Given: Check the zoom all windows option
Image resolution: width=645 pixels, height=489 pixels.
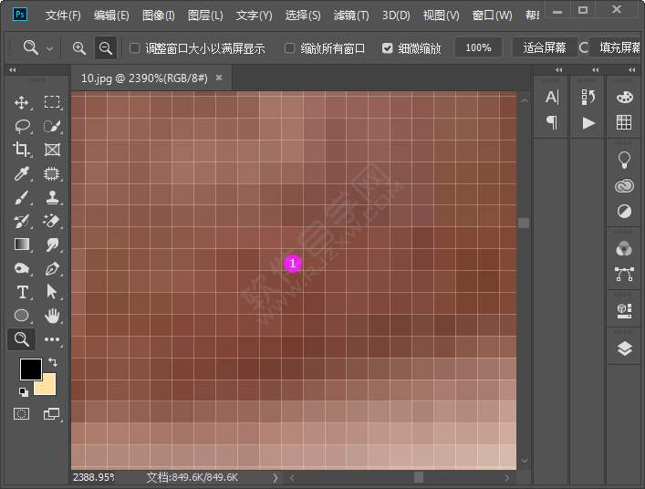Looking at the screenshot, I should point(290,48).
